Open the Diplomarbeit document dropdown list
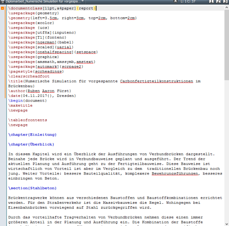This screenshot has width=229, height=226. (83, 2)
